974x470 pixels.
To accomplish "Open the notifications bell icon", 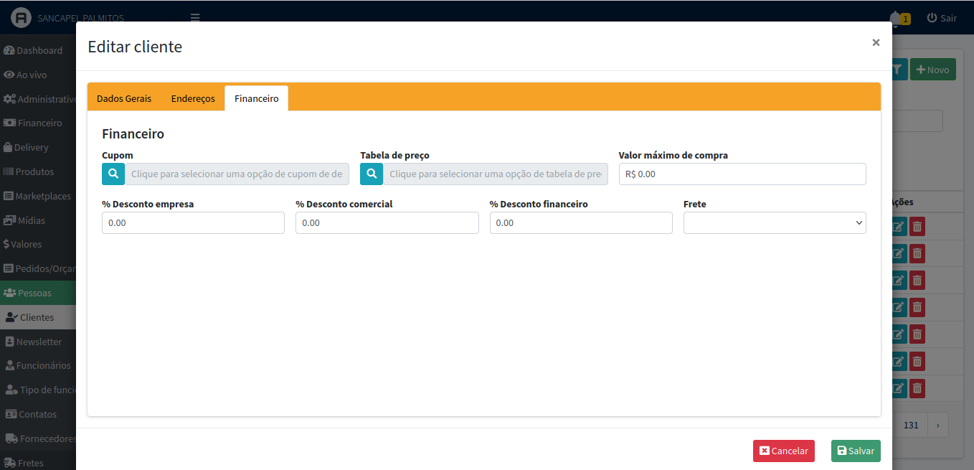I will [x=895, y=18].
